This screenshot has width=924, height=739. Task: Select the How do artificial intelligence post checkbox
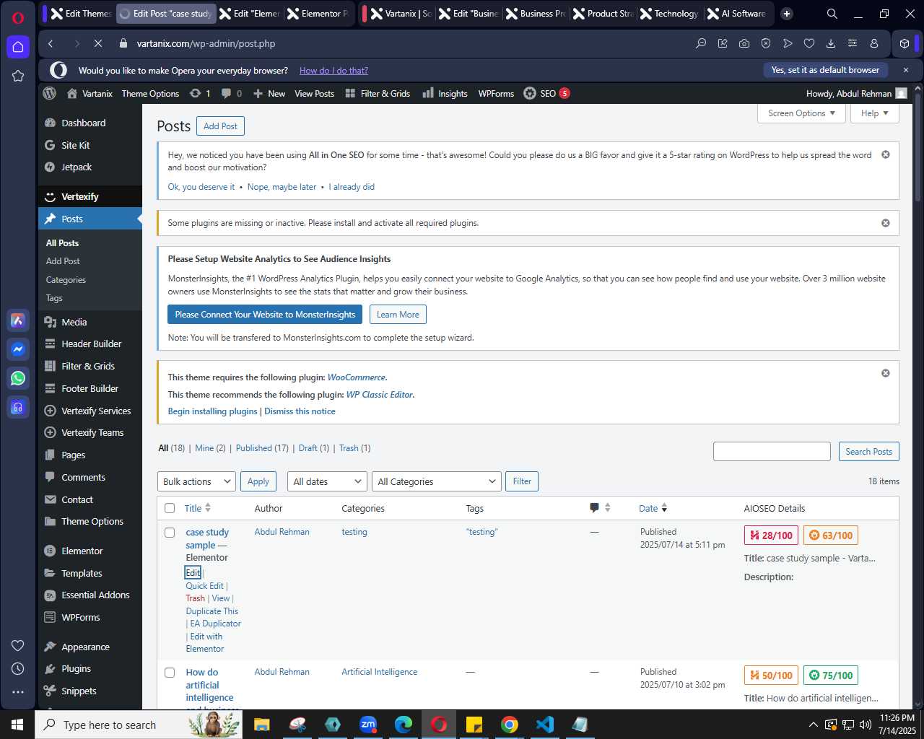(x=170, y=673)
